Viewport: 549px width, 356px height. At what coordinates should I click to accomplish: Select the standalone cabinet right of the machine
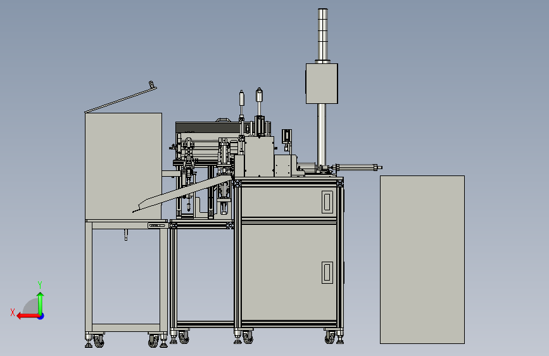(x=422, y=260)
